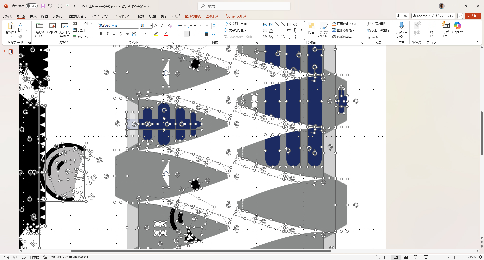Click the Teams presentation button
This screenshot has height=260, width=484.
[x=433, y=16]
